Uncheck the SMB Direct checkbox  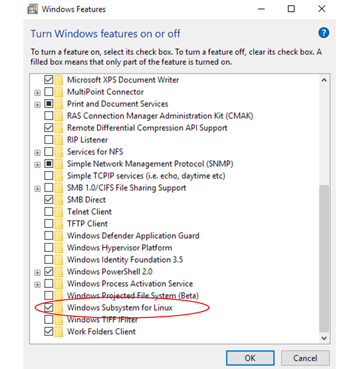point(48,199)
